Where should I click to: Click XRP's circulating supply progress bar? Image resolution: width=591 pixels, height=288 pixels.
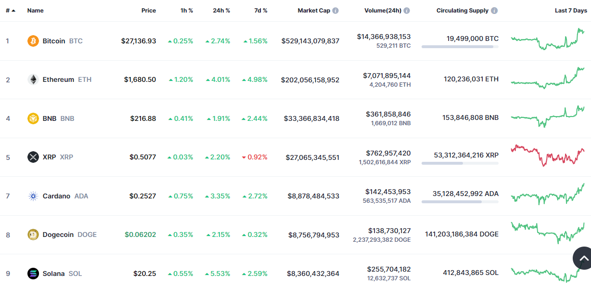pyautogui.click(x=460, y=163)
